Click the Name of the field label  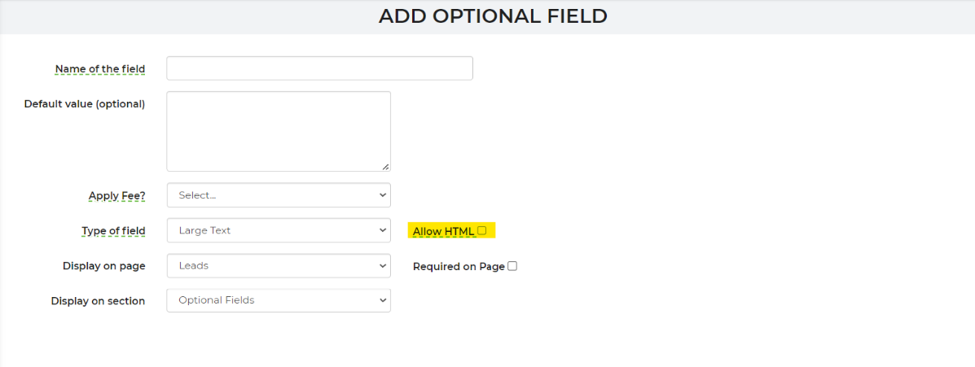tap(100, 69)
